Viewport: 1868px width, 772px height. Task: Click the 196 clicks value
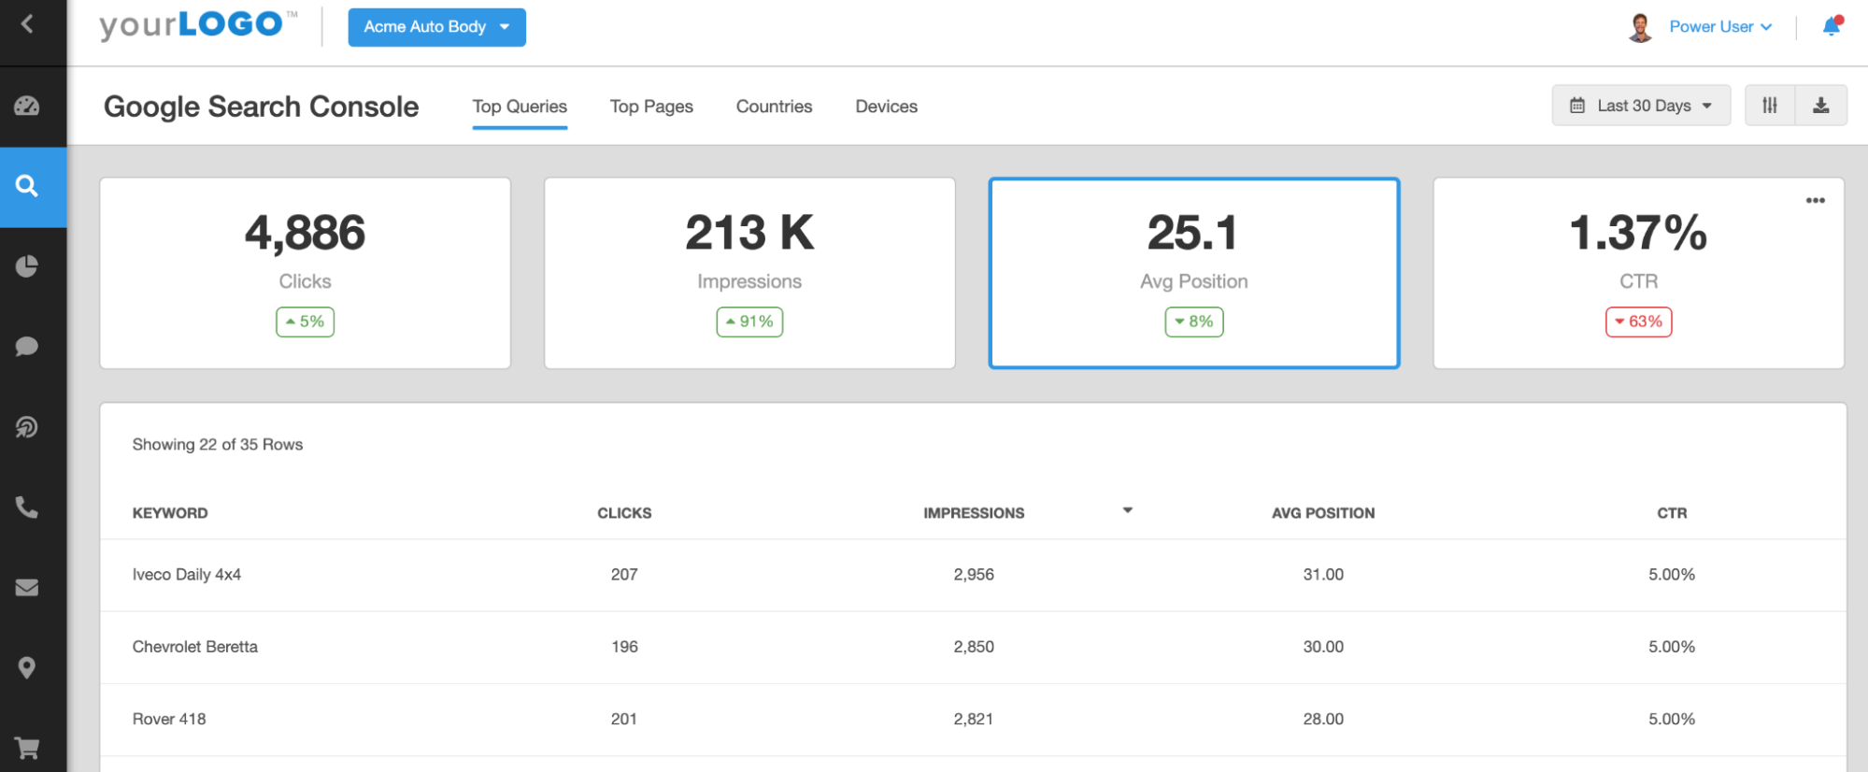624,647
